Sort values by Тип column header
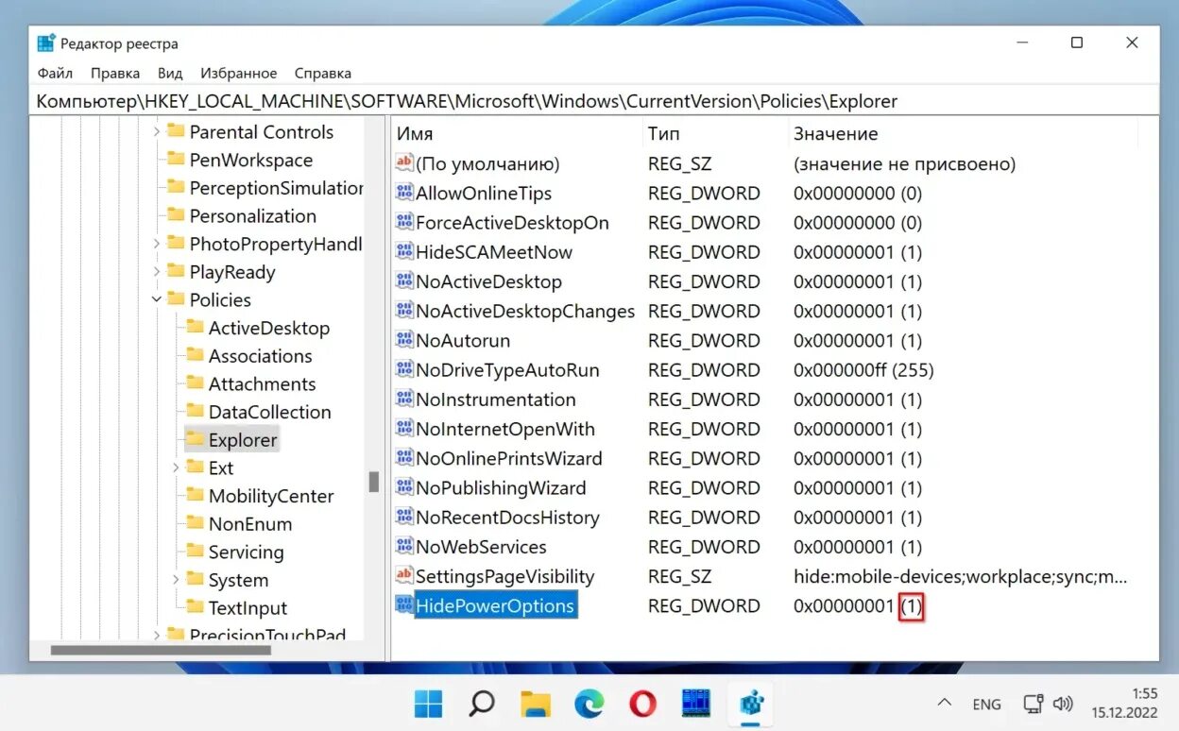 714,134
